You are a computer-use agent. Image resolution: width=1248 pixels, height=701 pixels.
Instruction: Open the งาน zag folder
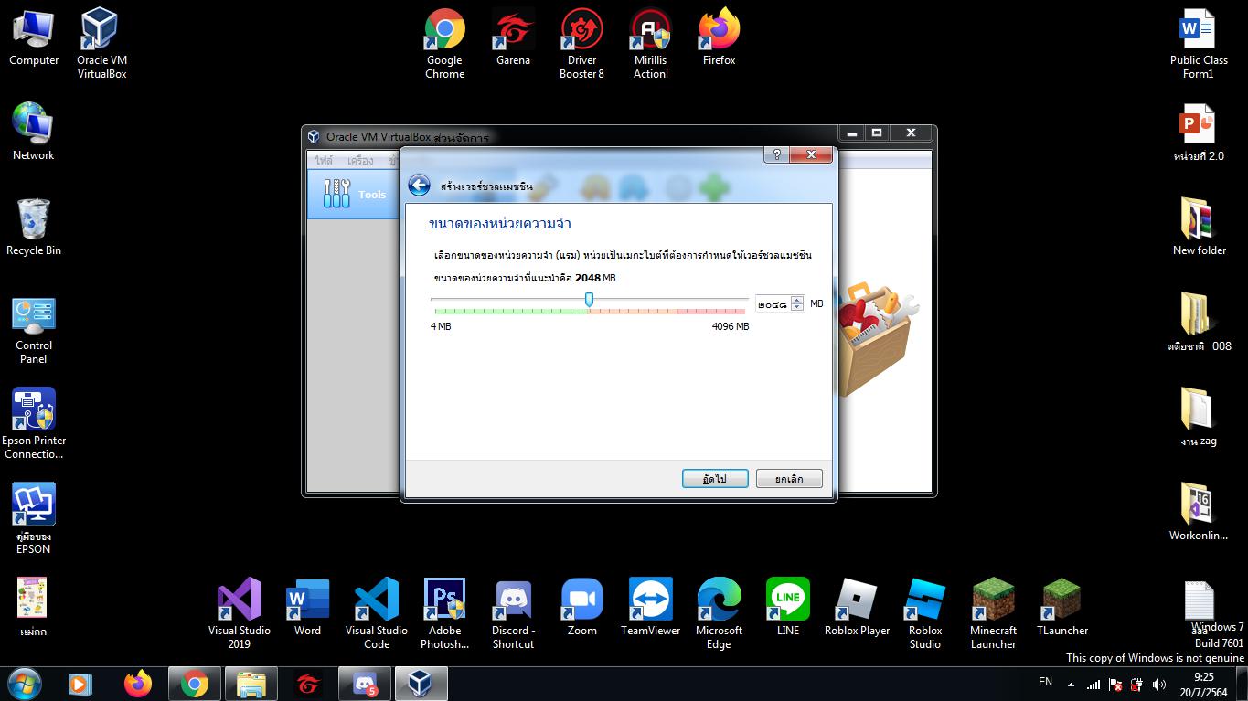tap(1199, 418)
